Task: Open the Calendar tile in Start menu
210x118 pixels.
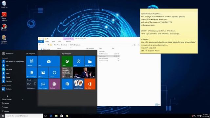Action: tap(31, 61)
